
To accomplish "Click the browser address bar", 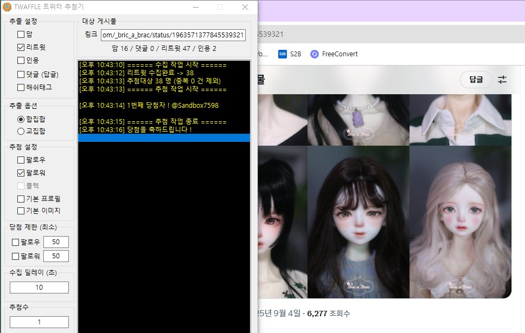I will tap(391, 34).
